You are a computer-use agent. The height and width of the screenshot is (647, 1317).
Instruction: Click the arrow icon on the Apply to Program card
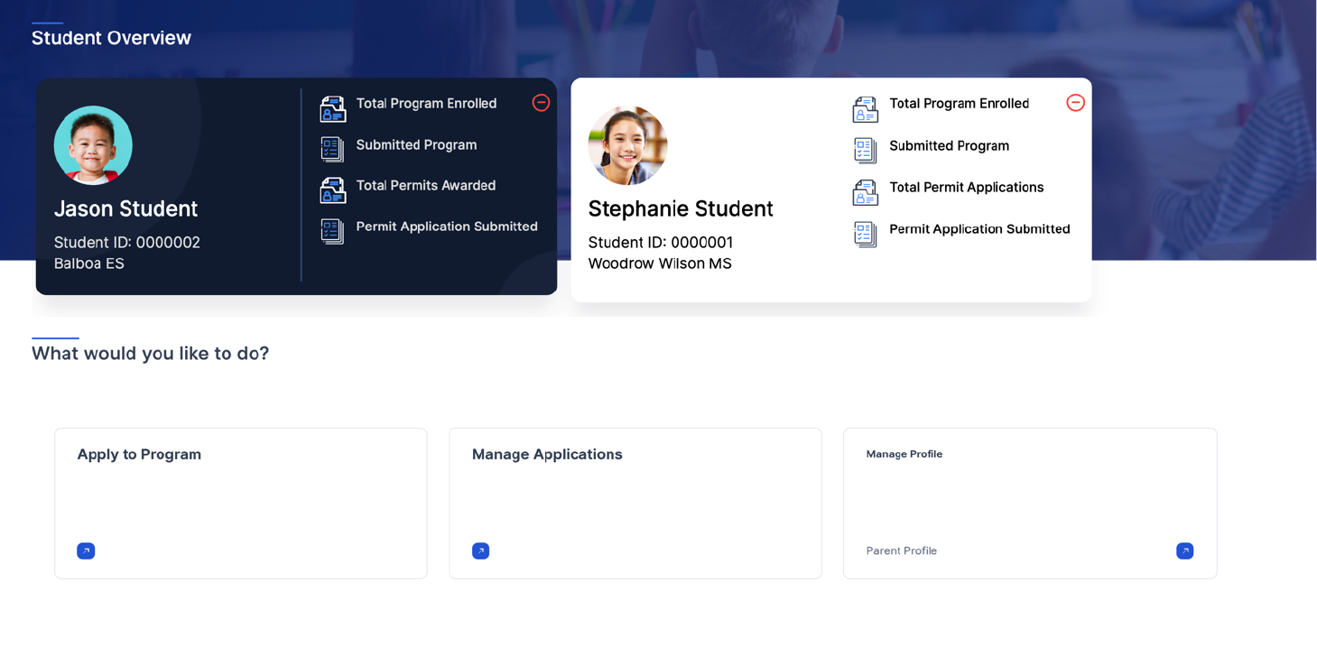(86, 550)
